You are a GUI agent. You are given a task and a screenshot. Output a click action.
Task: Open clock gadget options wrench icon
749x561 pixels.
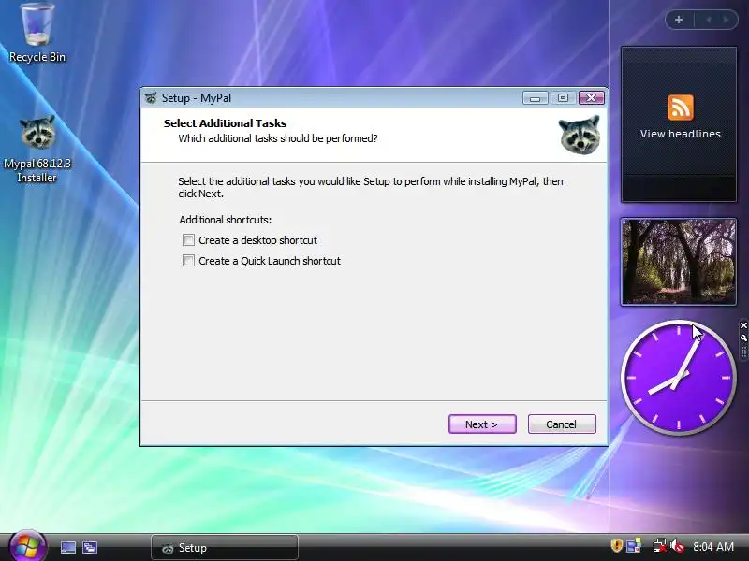(743, 338)
